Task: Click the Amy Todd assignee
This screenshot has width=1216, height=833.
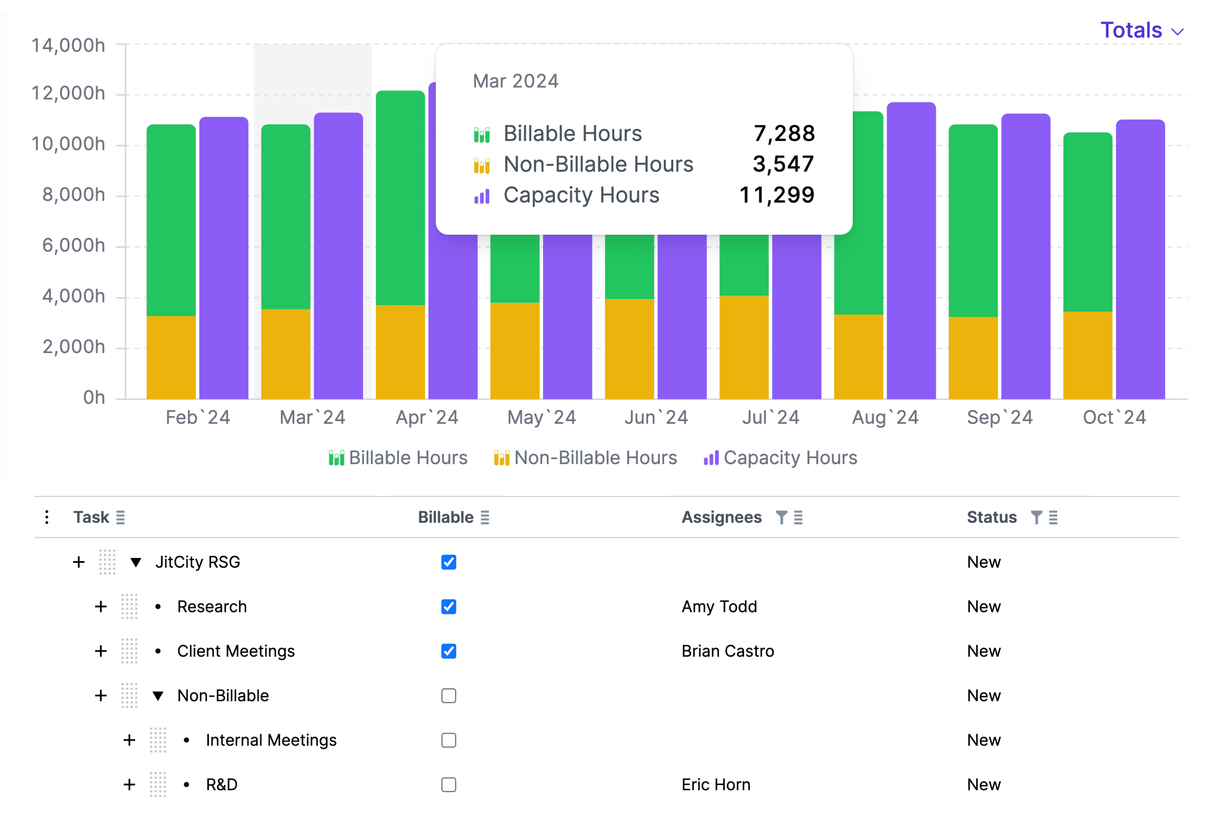Action: point(719,607)
